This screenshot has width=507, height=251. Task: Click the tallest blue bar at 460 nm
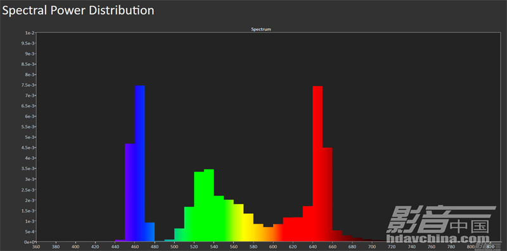[139, 164]
